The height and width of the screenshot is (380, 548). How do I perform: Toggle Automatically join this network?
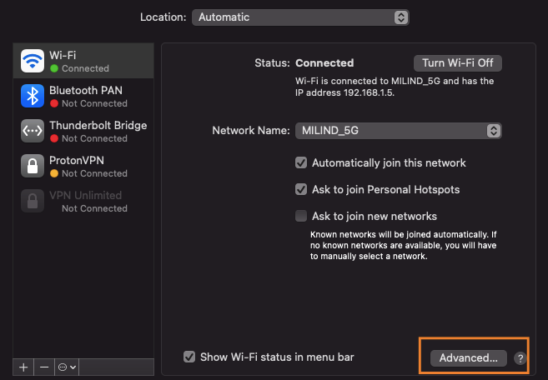(301, 163)
